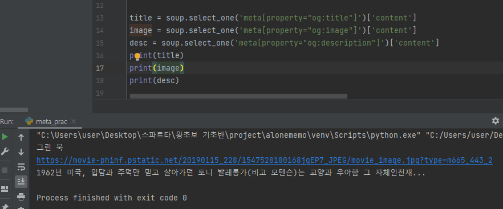Click line number 15 in gutter

click(x=100, y=43)
